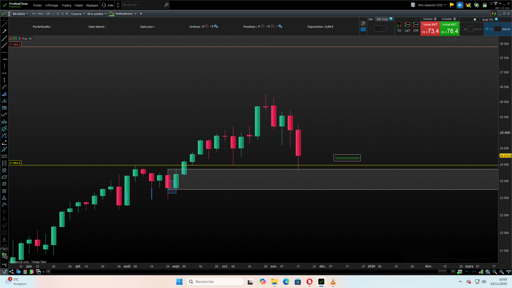This screenshot has height=288, width=512.
Task: Open the 10 k unités zoom dropdown
Action: (x=96, y=13)
